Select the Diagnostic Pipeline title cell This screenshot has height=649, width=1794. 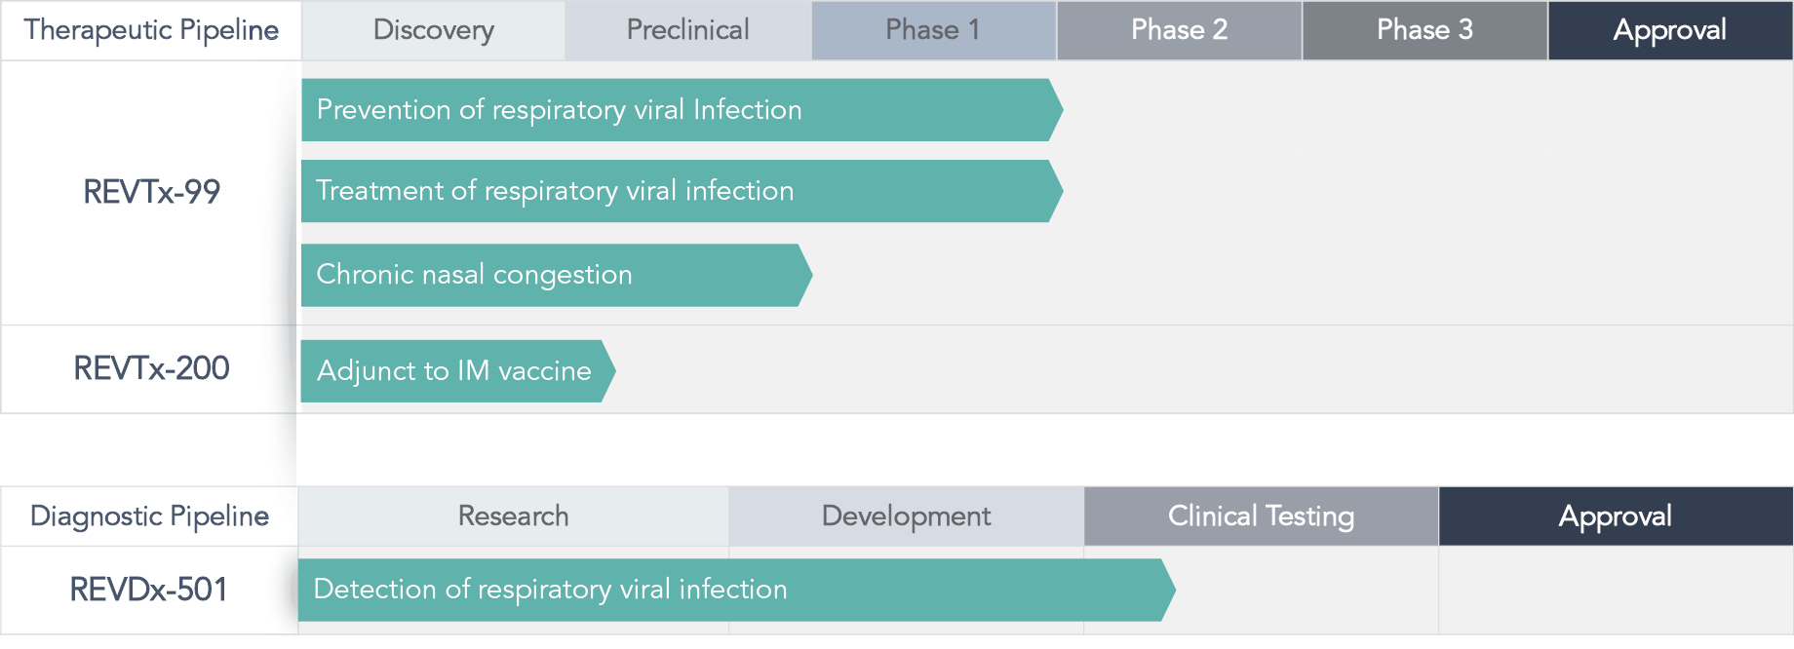(149, 516)
